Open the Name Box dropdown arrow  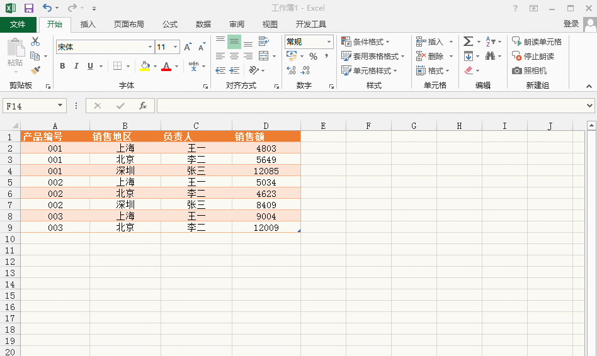(60, 106)
